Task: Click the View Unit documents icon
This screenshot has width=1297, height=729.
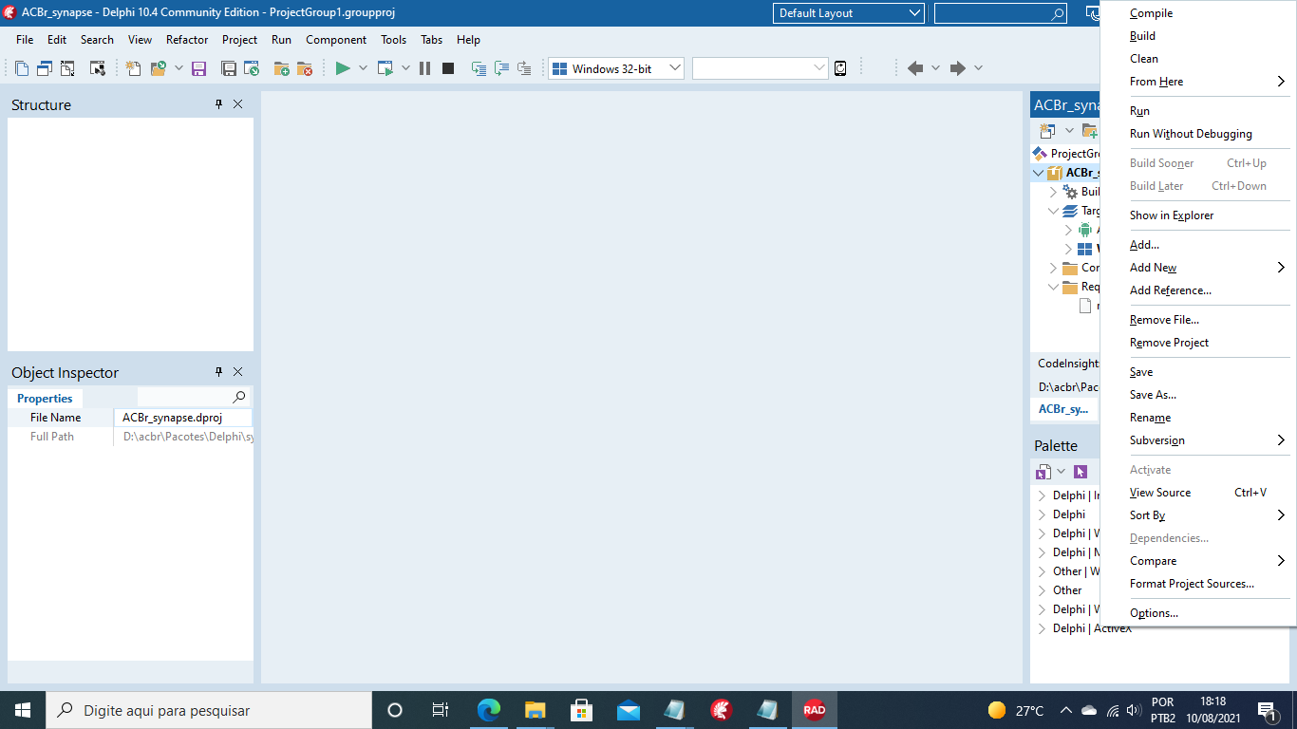Action: coord(23,68)
